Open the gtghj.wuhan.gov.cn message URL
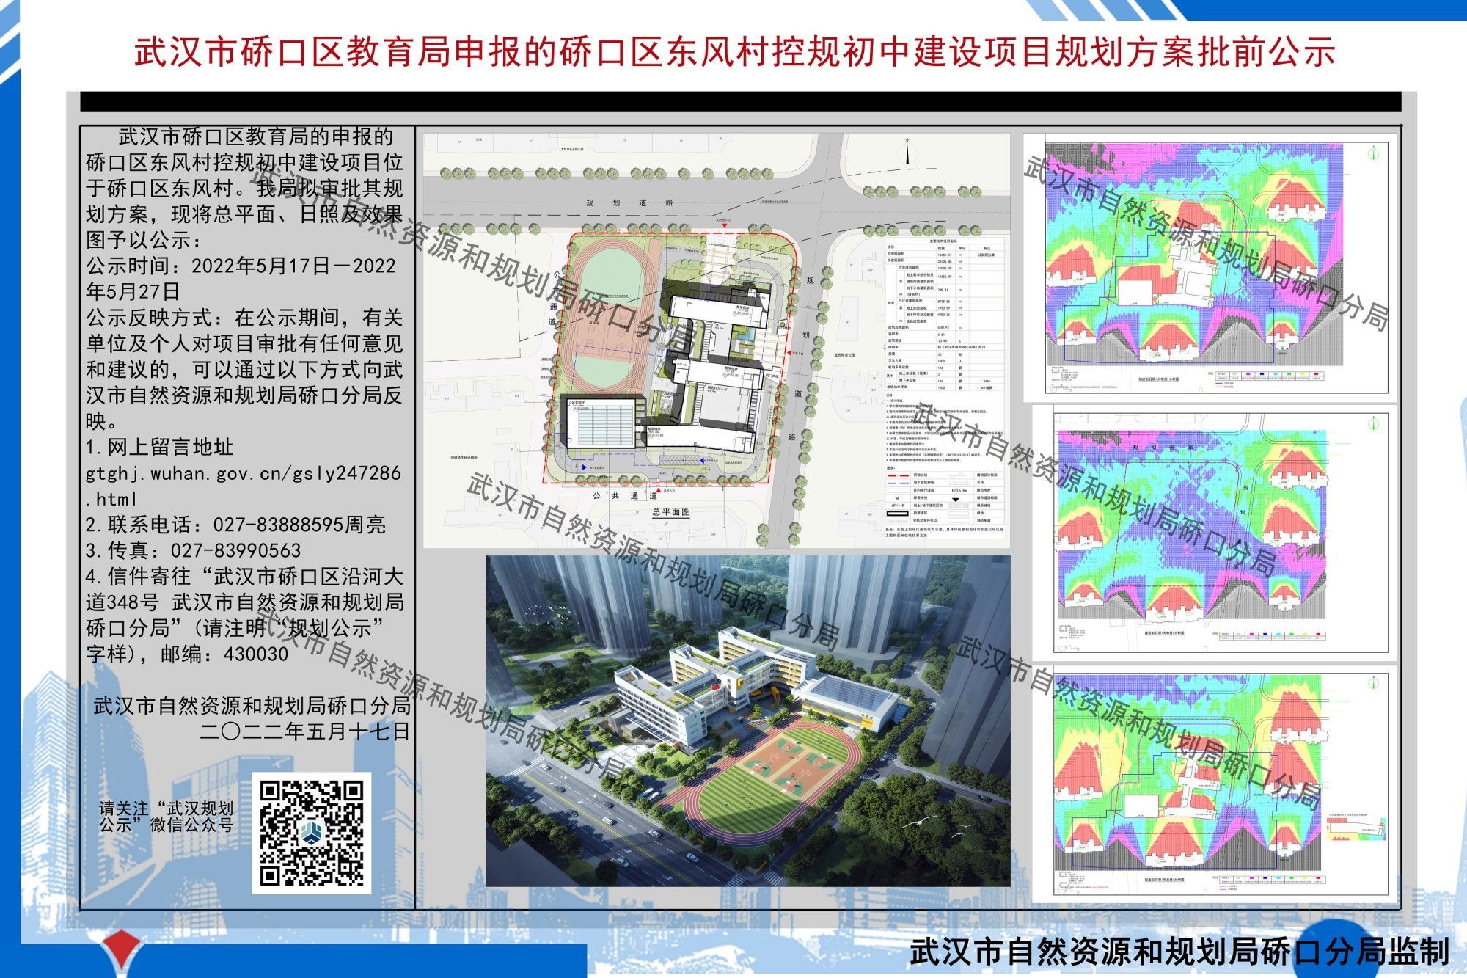Viewport: 1467px width, 978px height. point(243,474)
